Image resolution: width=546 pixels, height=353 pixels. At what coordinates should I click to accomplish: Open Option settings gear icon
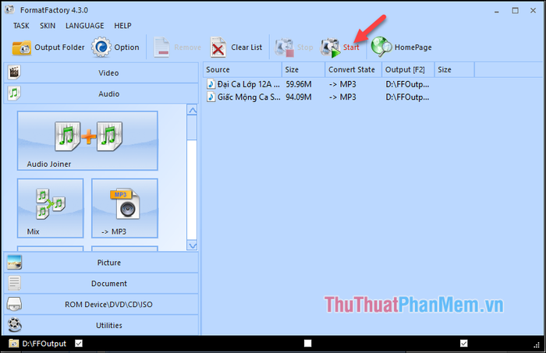(101, 47)
